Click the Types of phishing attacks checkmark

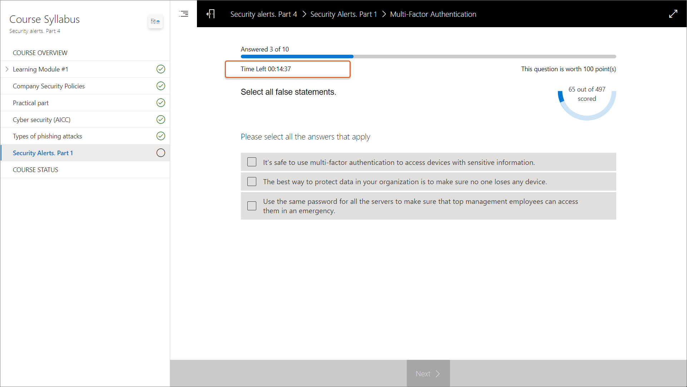[161, 136]
